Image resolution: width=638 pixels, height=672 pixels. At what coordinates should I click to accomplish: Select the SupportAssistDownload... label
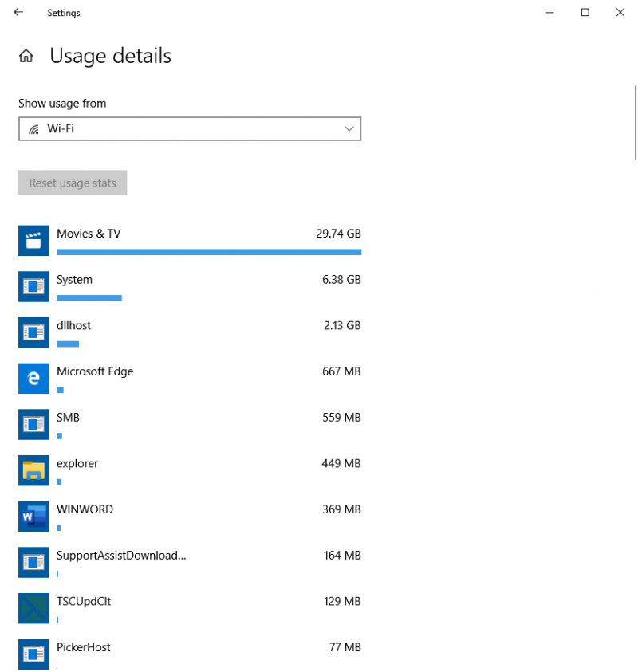(x=121, y=556)
